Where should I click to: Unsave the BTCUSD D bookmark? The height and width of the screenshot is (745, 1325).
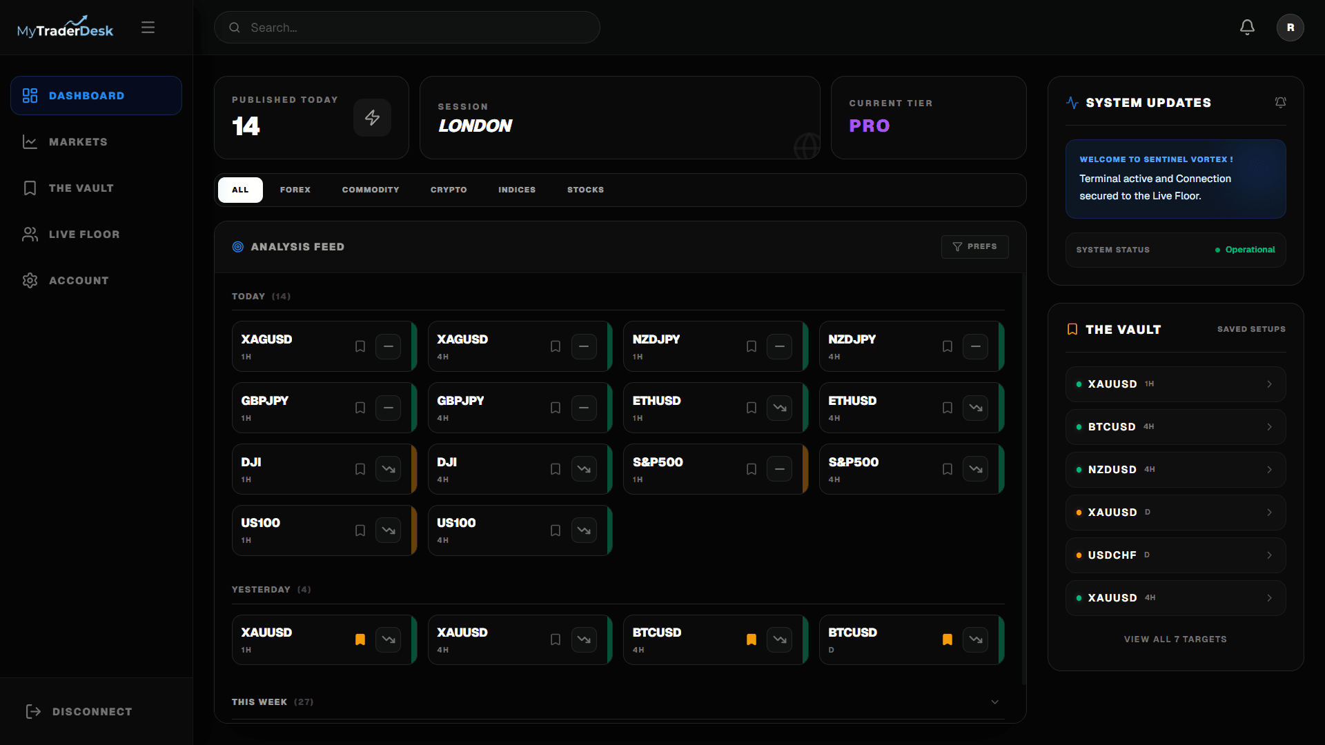[948, 639]
